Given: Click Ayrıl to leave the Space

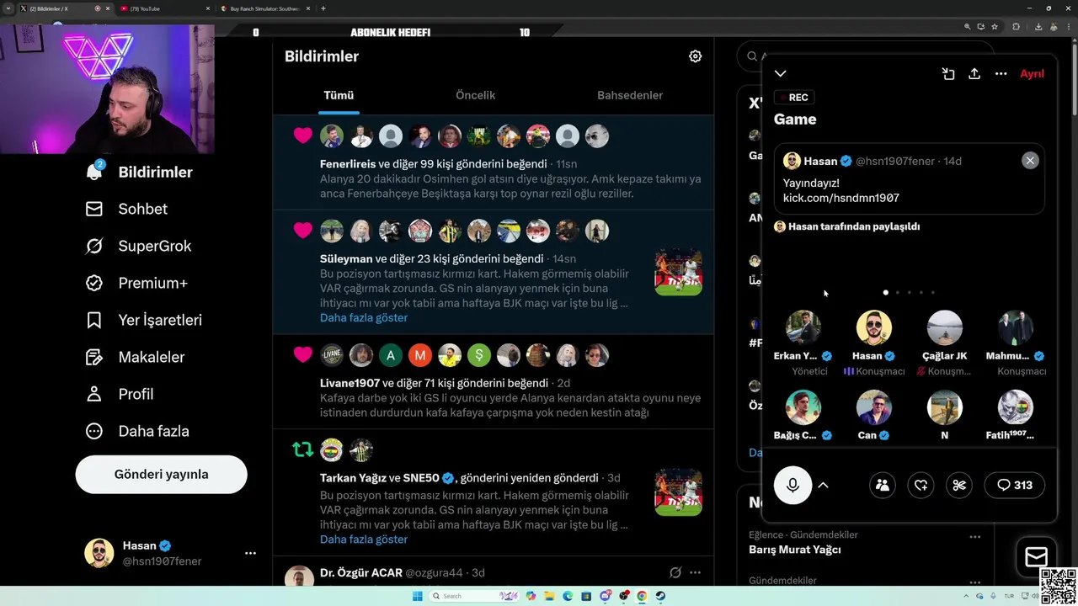Looking at the screenshot, I should pyautogui.click(x=1032, y=74).
